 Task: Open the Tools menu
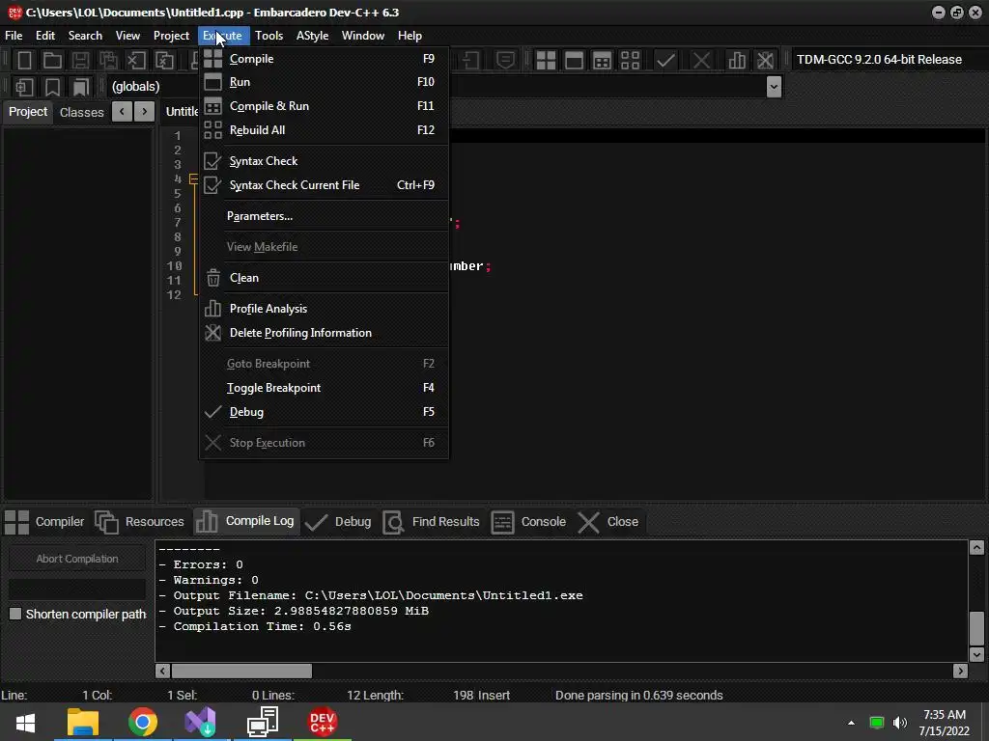tap(268, 36)
